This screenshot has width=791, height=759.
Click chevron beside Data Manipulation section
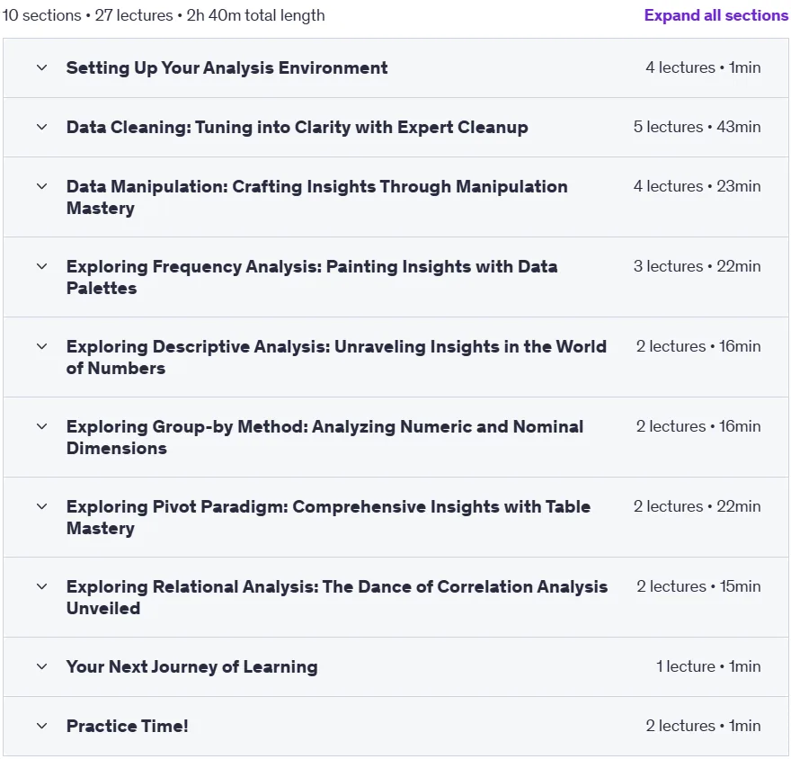(42, 187)
